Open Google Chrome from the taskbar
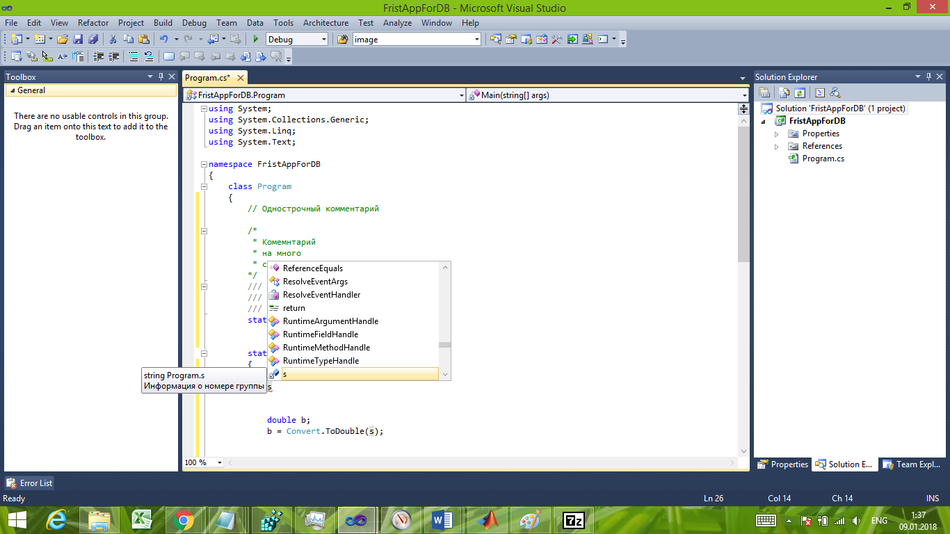Screen dimensions: 950x534 [x=184, y=519]
